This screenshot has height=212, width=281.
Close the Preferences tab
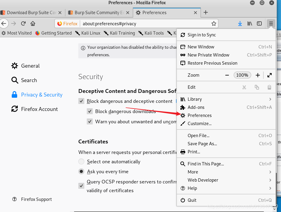(195, 13)
